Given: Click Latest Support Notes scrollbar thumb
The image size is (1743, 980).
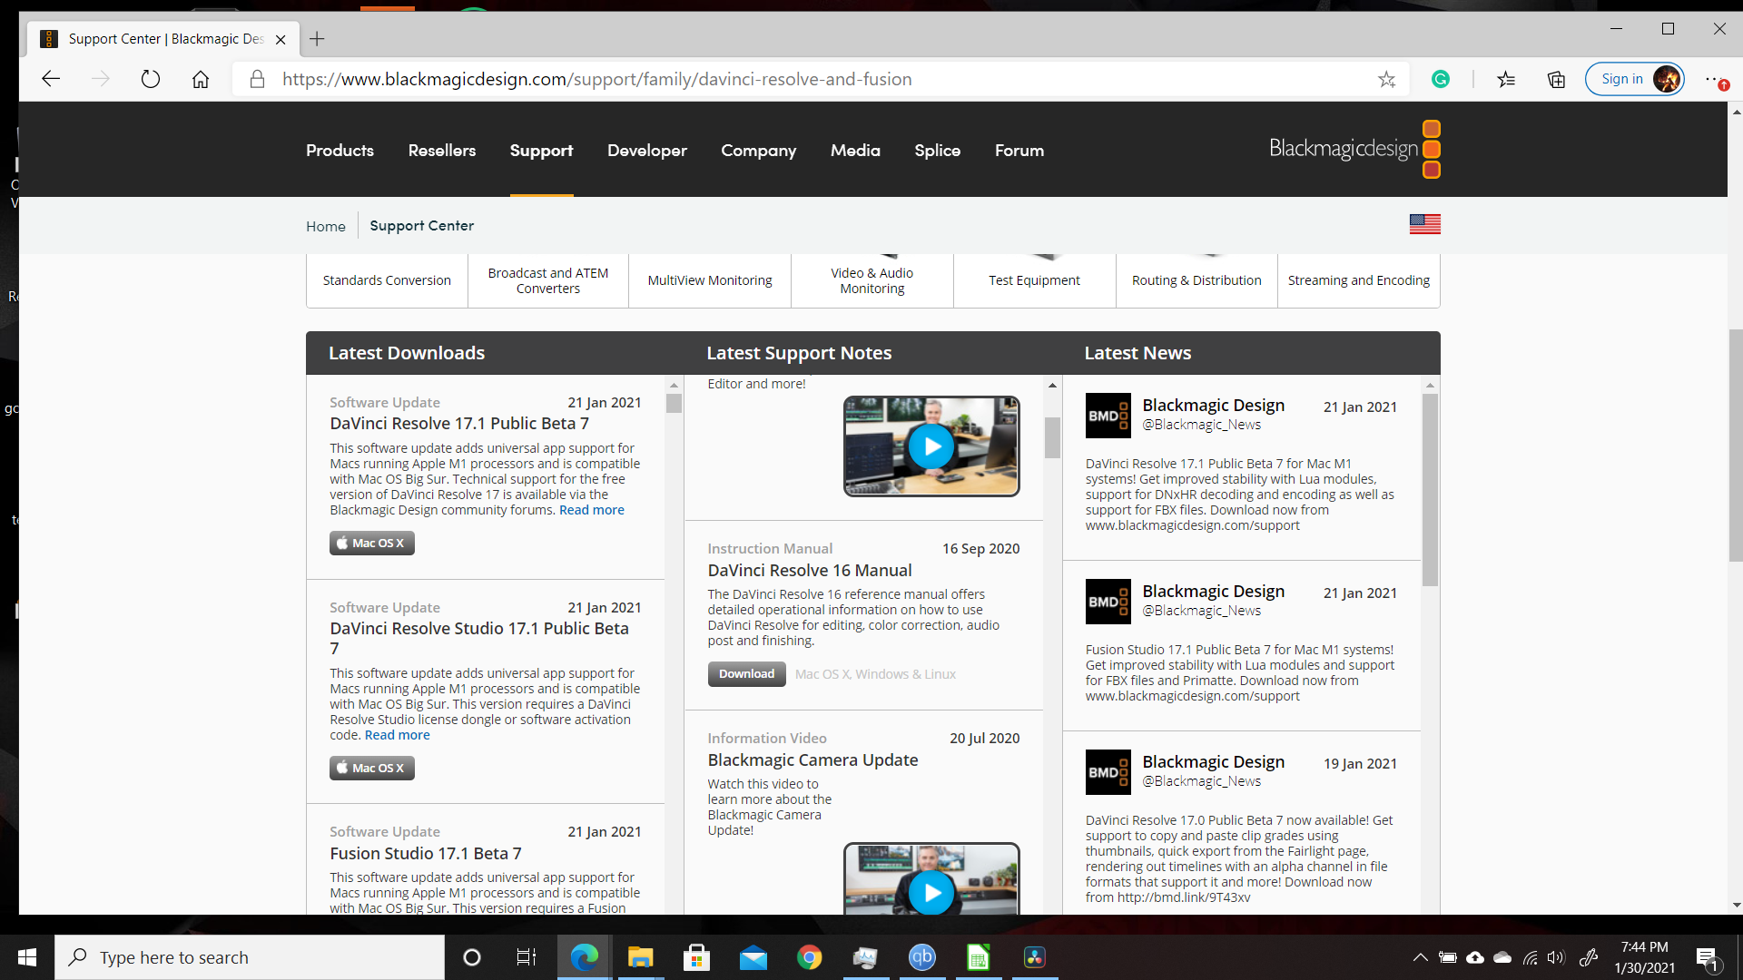Looking at the screenshot, I should 1052,437.
